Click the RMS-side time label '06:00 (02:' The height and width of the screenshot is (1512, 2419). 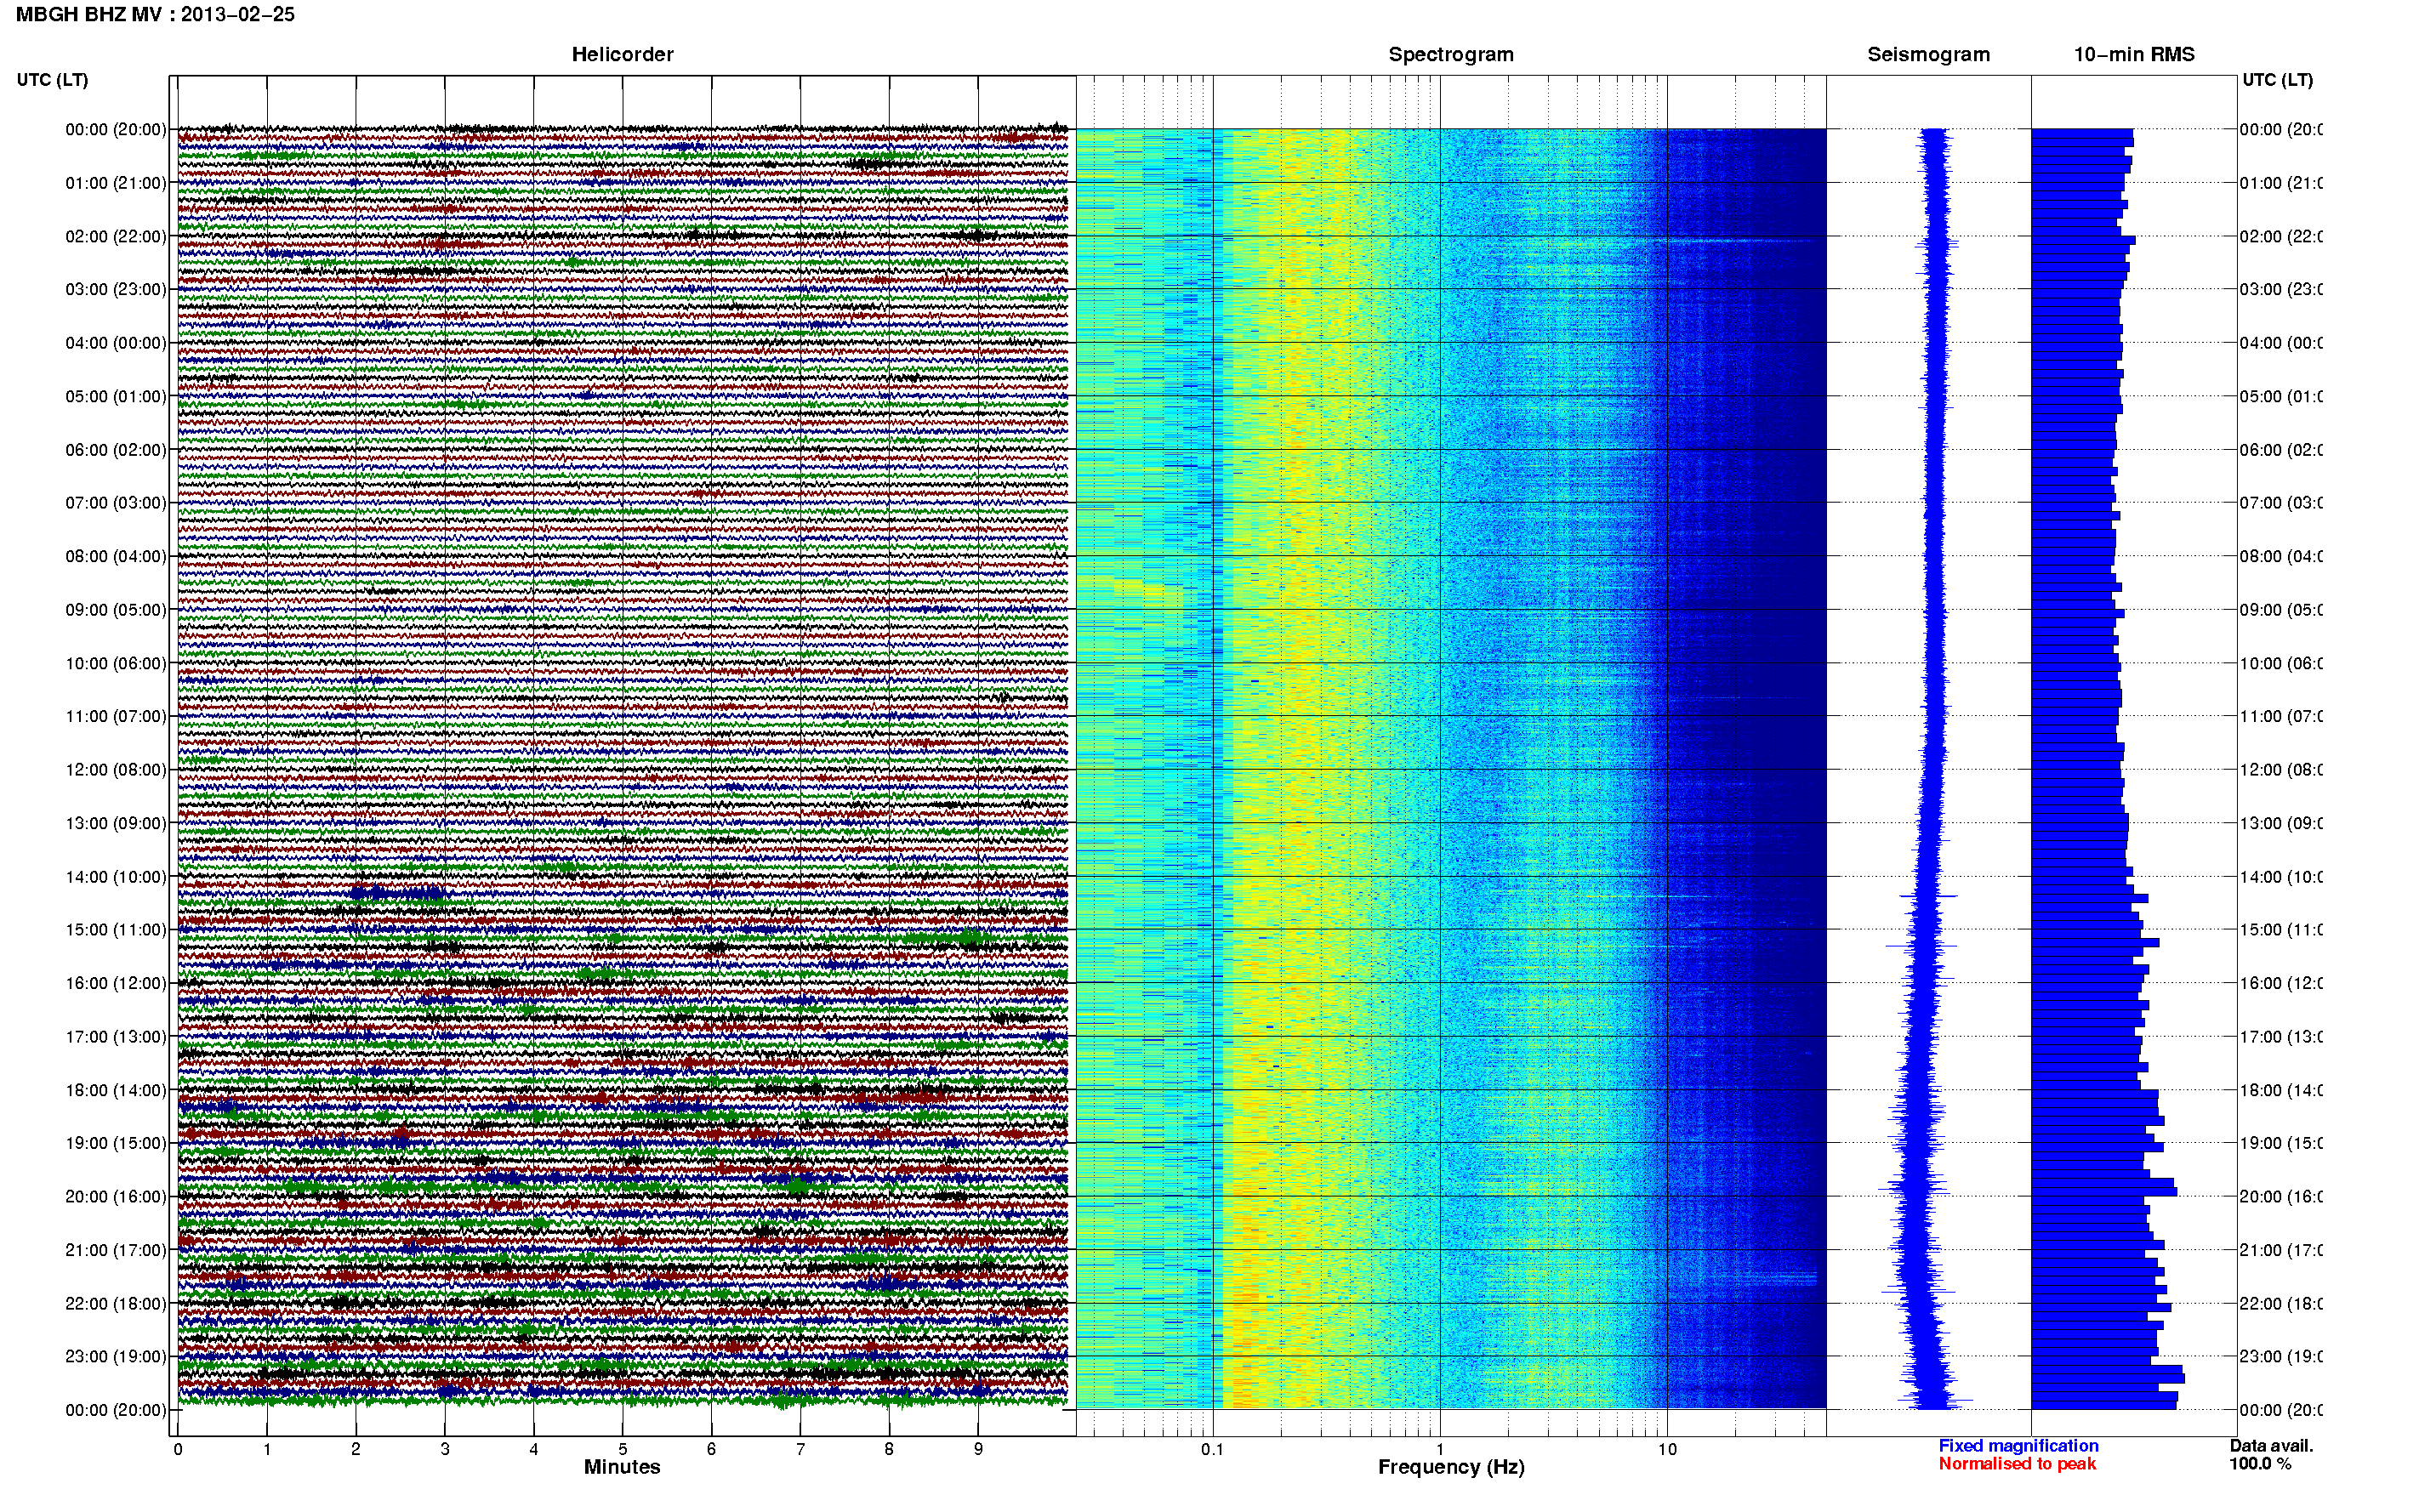pyautogui.click(x=2281, y=450)
